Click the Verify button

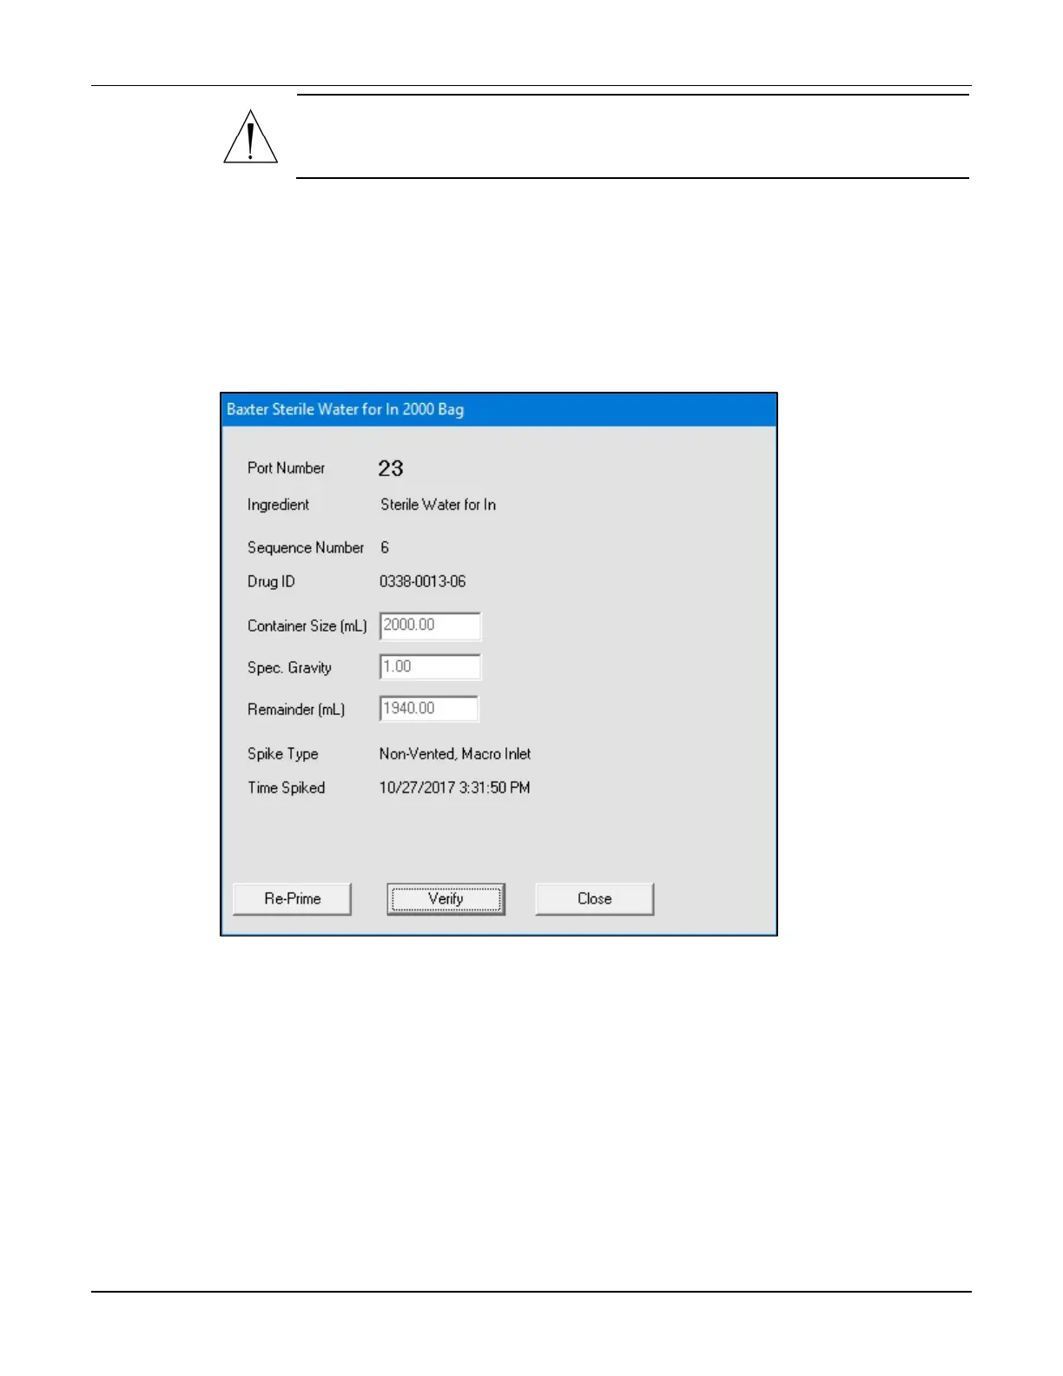tap(446, 899)
